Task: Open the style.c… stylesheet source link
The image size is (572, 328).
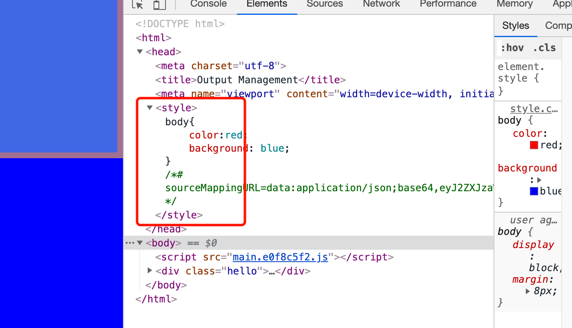Action: [x=534, y=109]
